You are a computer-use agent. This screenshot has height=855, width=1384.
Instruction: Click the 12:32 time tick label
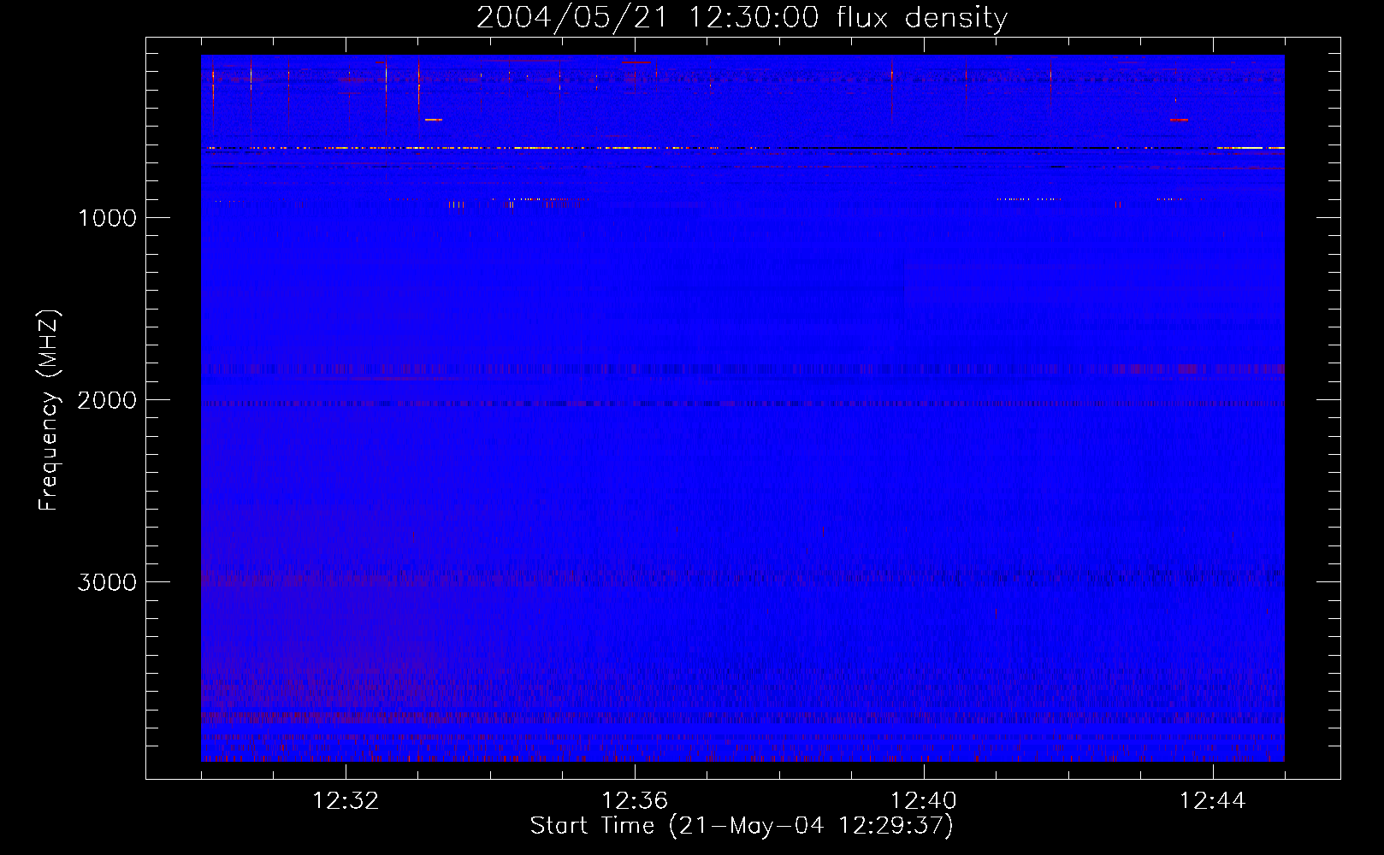(x=346, y=801)
